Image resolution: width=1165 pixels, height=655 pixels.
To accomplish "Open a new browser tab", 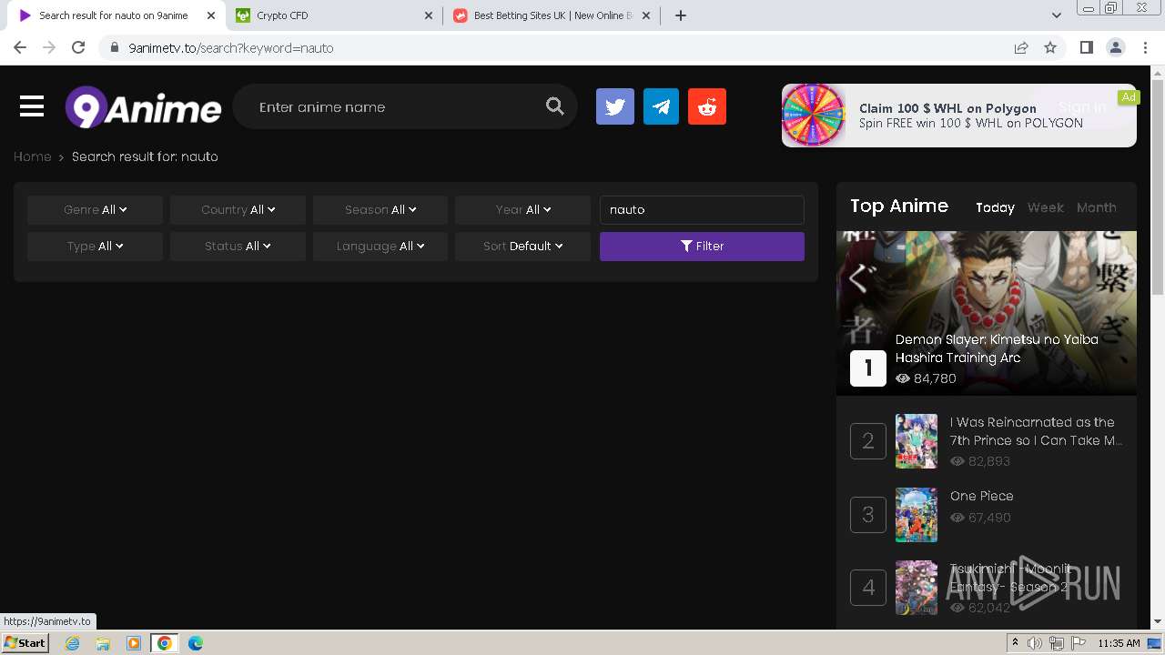I will pos(681,15).
